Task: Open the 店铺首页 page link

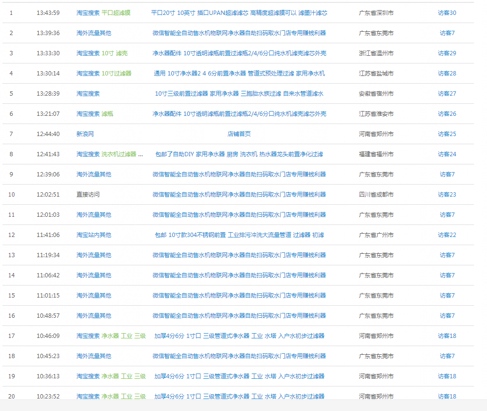Action: [239, 134]
